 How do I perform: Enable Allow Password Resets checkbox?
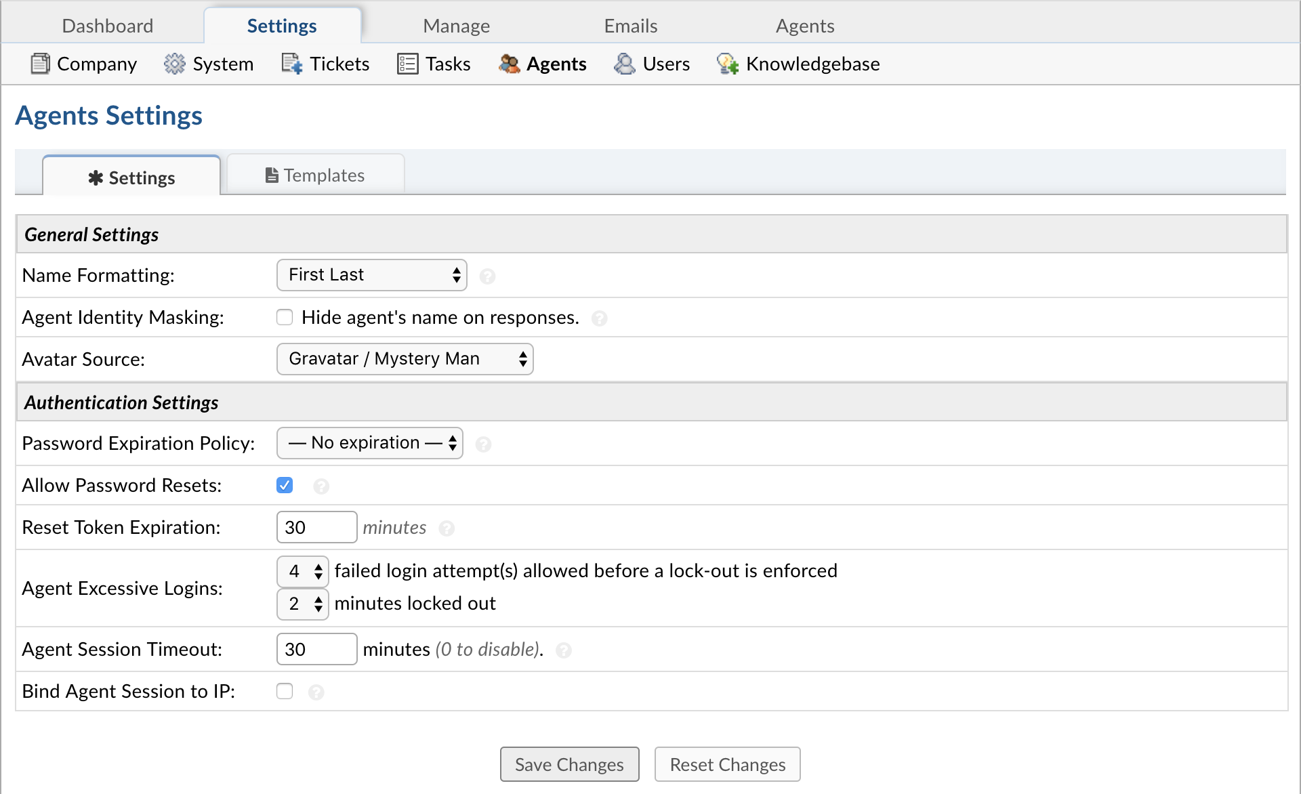(285, 485)
